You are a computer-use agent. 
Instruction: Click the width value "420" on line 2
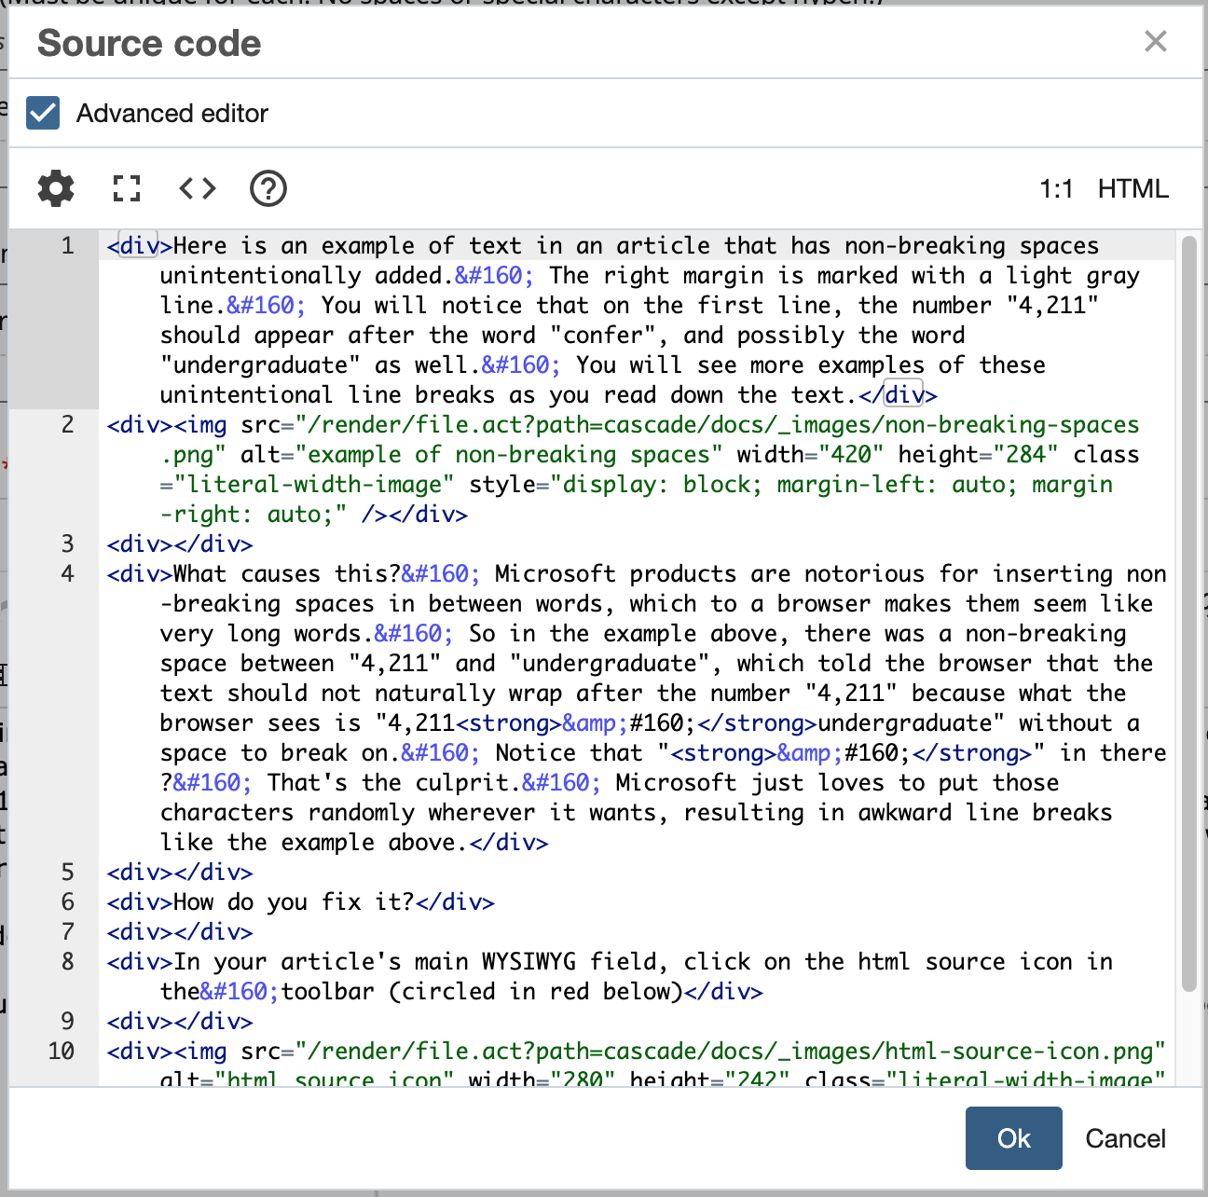(851, 454)
